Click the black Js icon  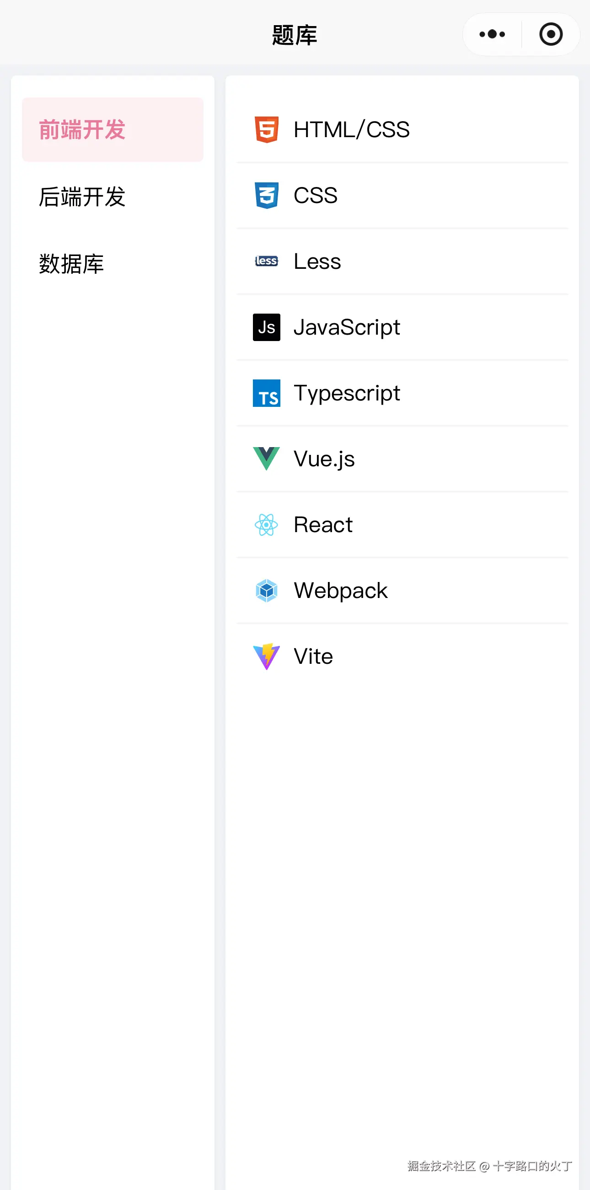pyautogui.click(x=266, y=327)
